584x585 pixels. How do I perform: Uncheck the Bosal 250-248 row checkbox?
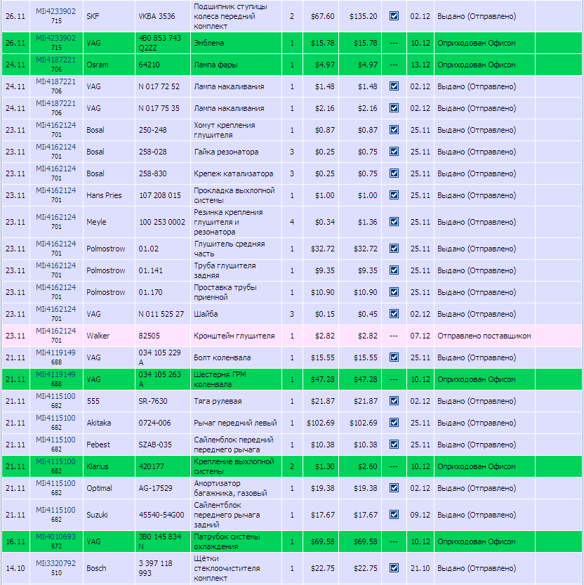point(394,130)
